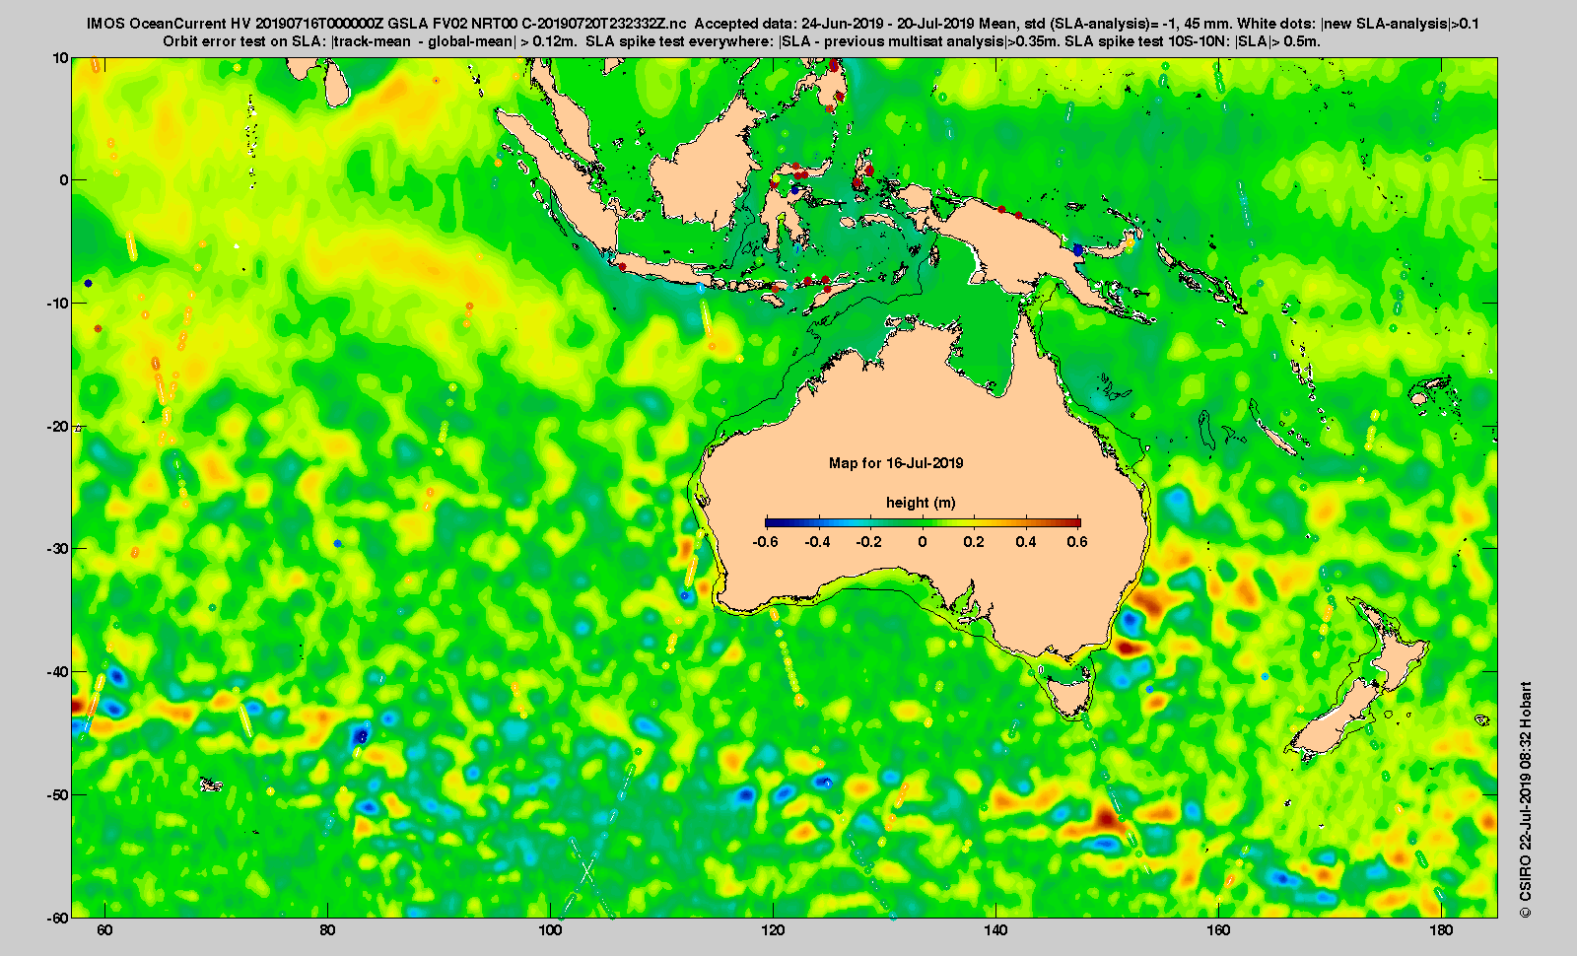The height and width of the screenshot is (956, 1577).
Task: Click the CSIRO copyright timestamp text
Action: point(1526,800)
